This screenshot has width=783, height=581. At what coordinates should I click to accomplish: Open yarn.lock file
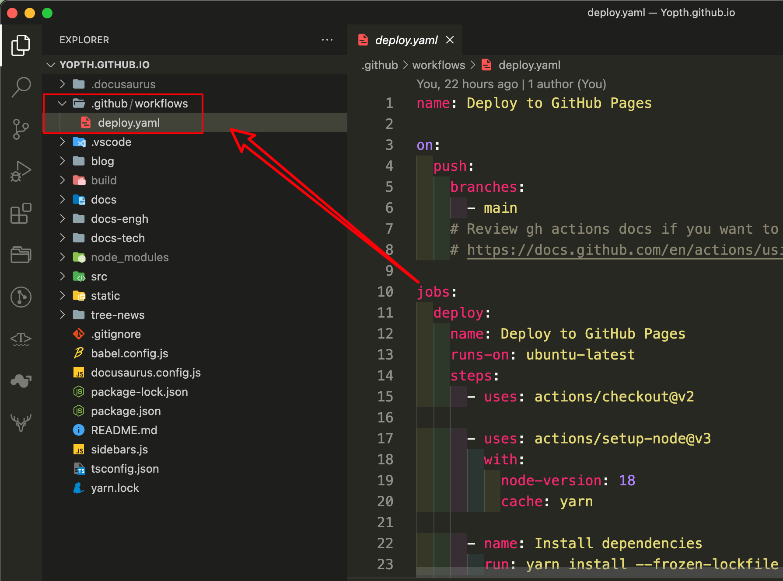(195, 488)
